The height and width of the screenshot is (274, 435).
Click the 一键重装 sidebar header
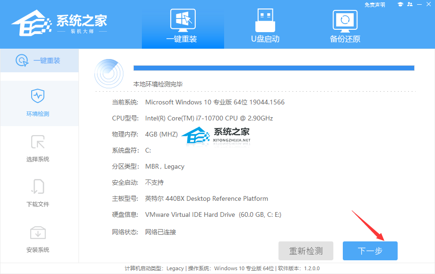(x=39, y=60)
